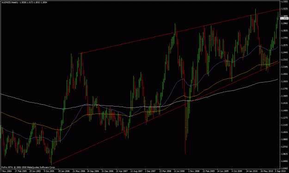Viewport: 289px width, 173px height.
Task: Click the 2 Dec 2007 date label
Action: click(150, 171)
